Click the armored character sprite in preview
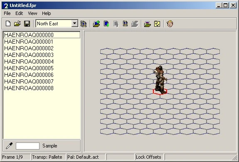 point(160,79)
